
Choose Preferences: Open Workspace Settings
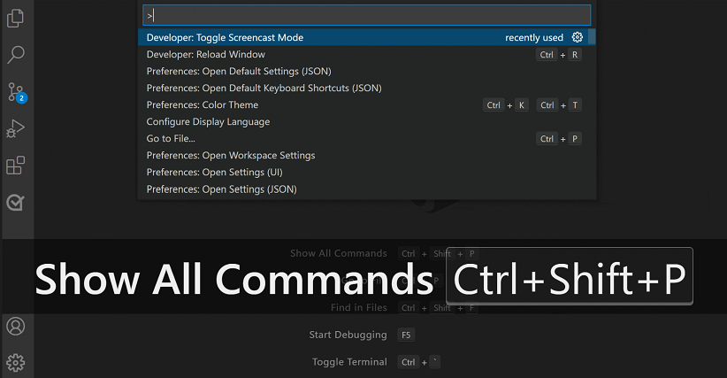coord(231,155)
